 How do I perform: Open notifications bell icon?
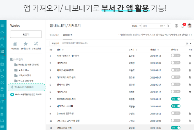point(183,26)
